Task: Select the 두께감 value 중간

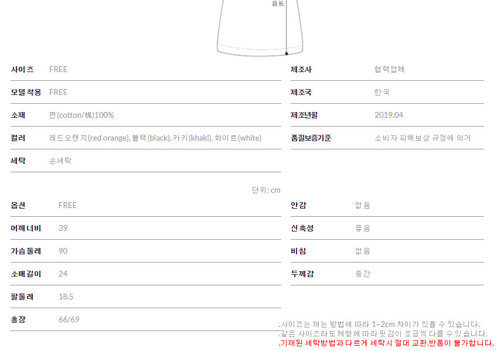Action: (363, 274)
